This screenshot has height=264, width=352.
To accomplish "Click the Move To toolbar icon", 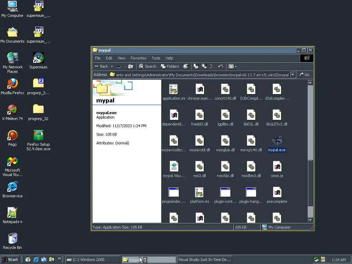I will (x=196, y=66).
